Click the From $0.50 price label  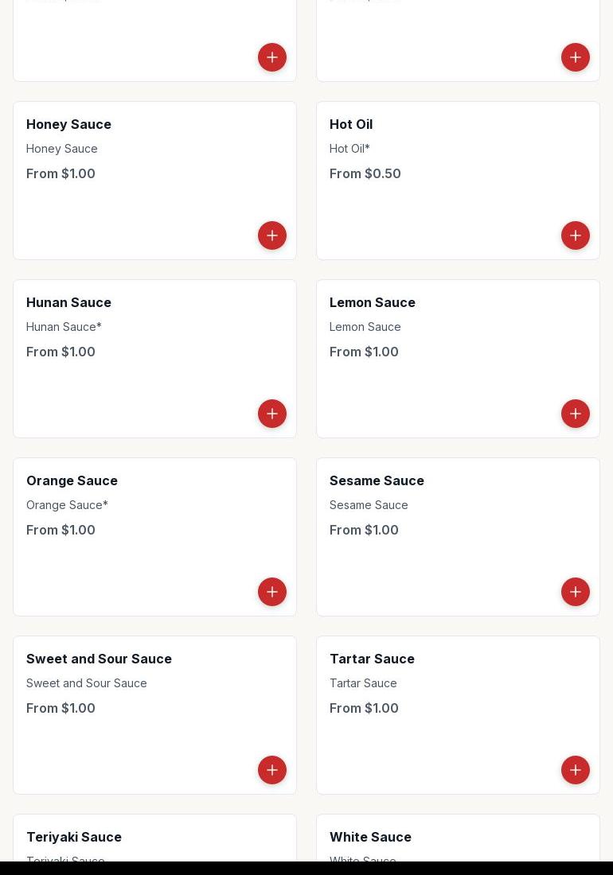[365, 173]
